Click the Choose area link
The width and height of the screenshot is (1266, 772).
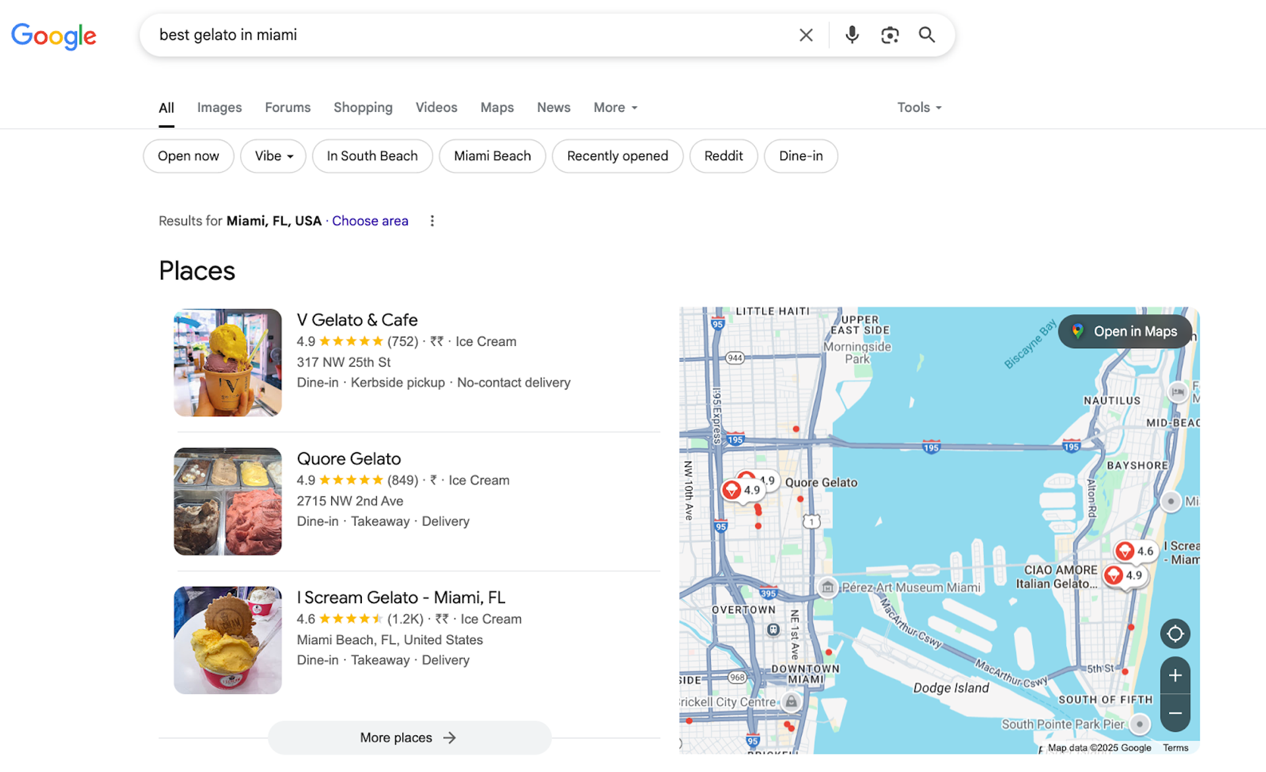[370, 221]
